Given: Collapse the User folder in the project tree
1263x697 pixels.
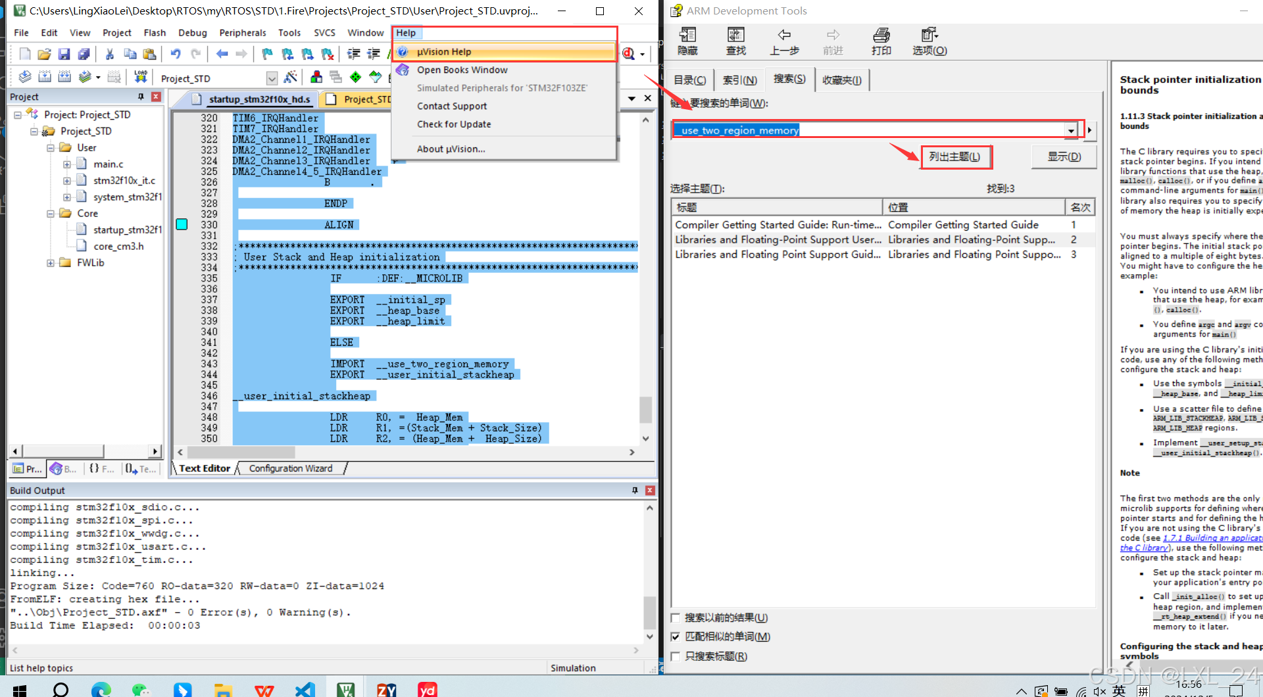Looking at the screenshot, I should [51, 148].
